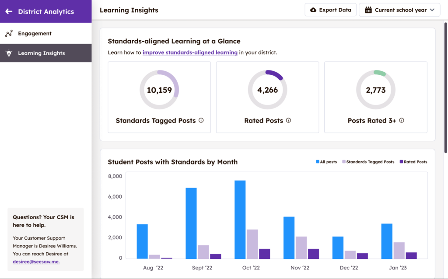Click the vertical page scrollbar

445,88
